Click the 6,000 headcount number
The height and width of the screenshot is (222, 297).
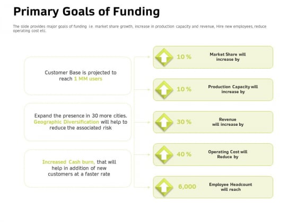click(x=187, y=187)
